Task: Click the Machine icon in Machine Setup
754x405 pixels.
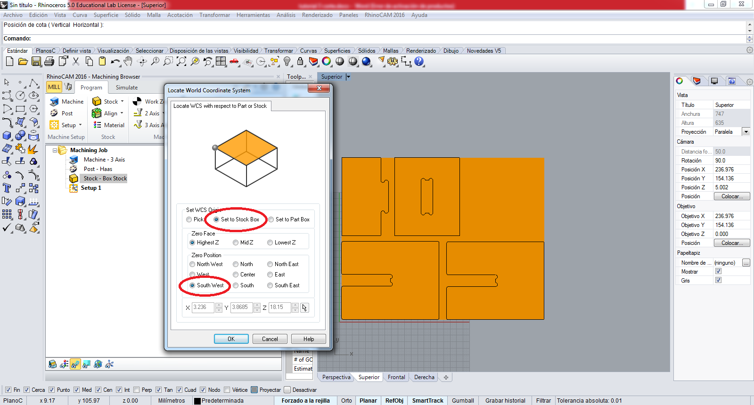Action: pos(54,102)
